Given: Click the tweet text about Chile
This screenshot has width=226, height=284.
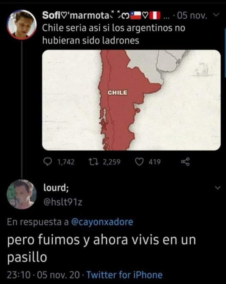Looking at the screenshot, I should (x=114, y=34).
